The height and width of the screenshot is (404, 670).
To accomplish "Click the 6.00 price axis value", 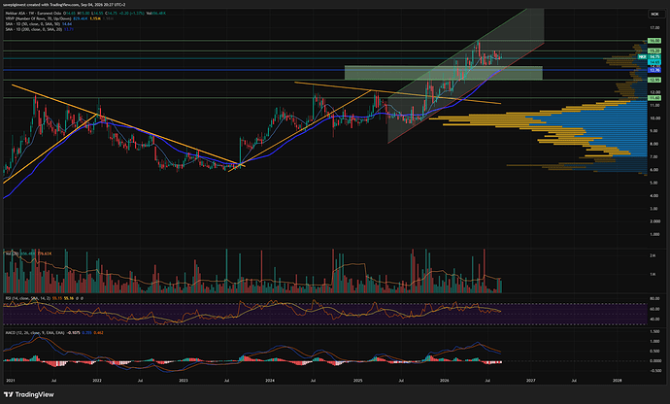I will pyautogui.click(x=654, y=170).
